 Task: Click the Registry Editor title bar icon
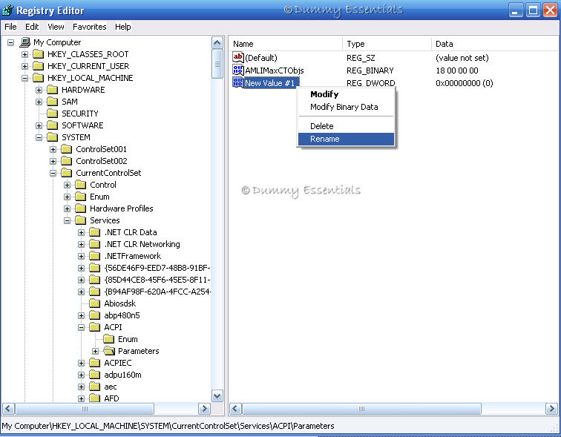click(x=8, y=10)
